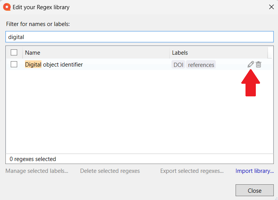278x200 pixels.
Task: Click the DOI label tag
Action: pyautogui.click(x=178, y=65)
